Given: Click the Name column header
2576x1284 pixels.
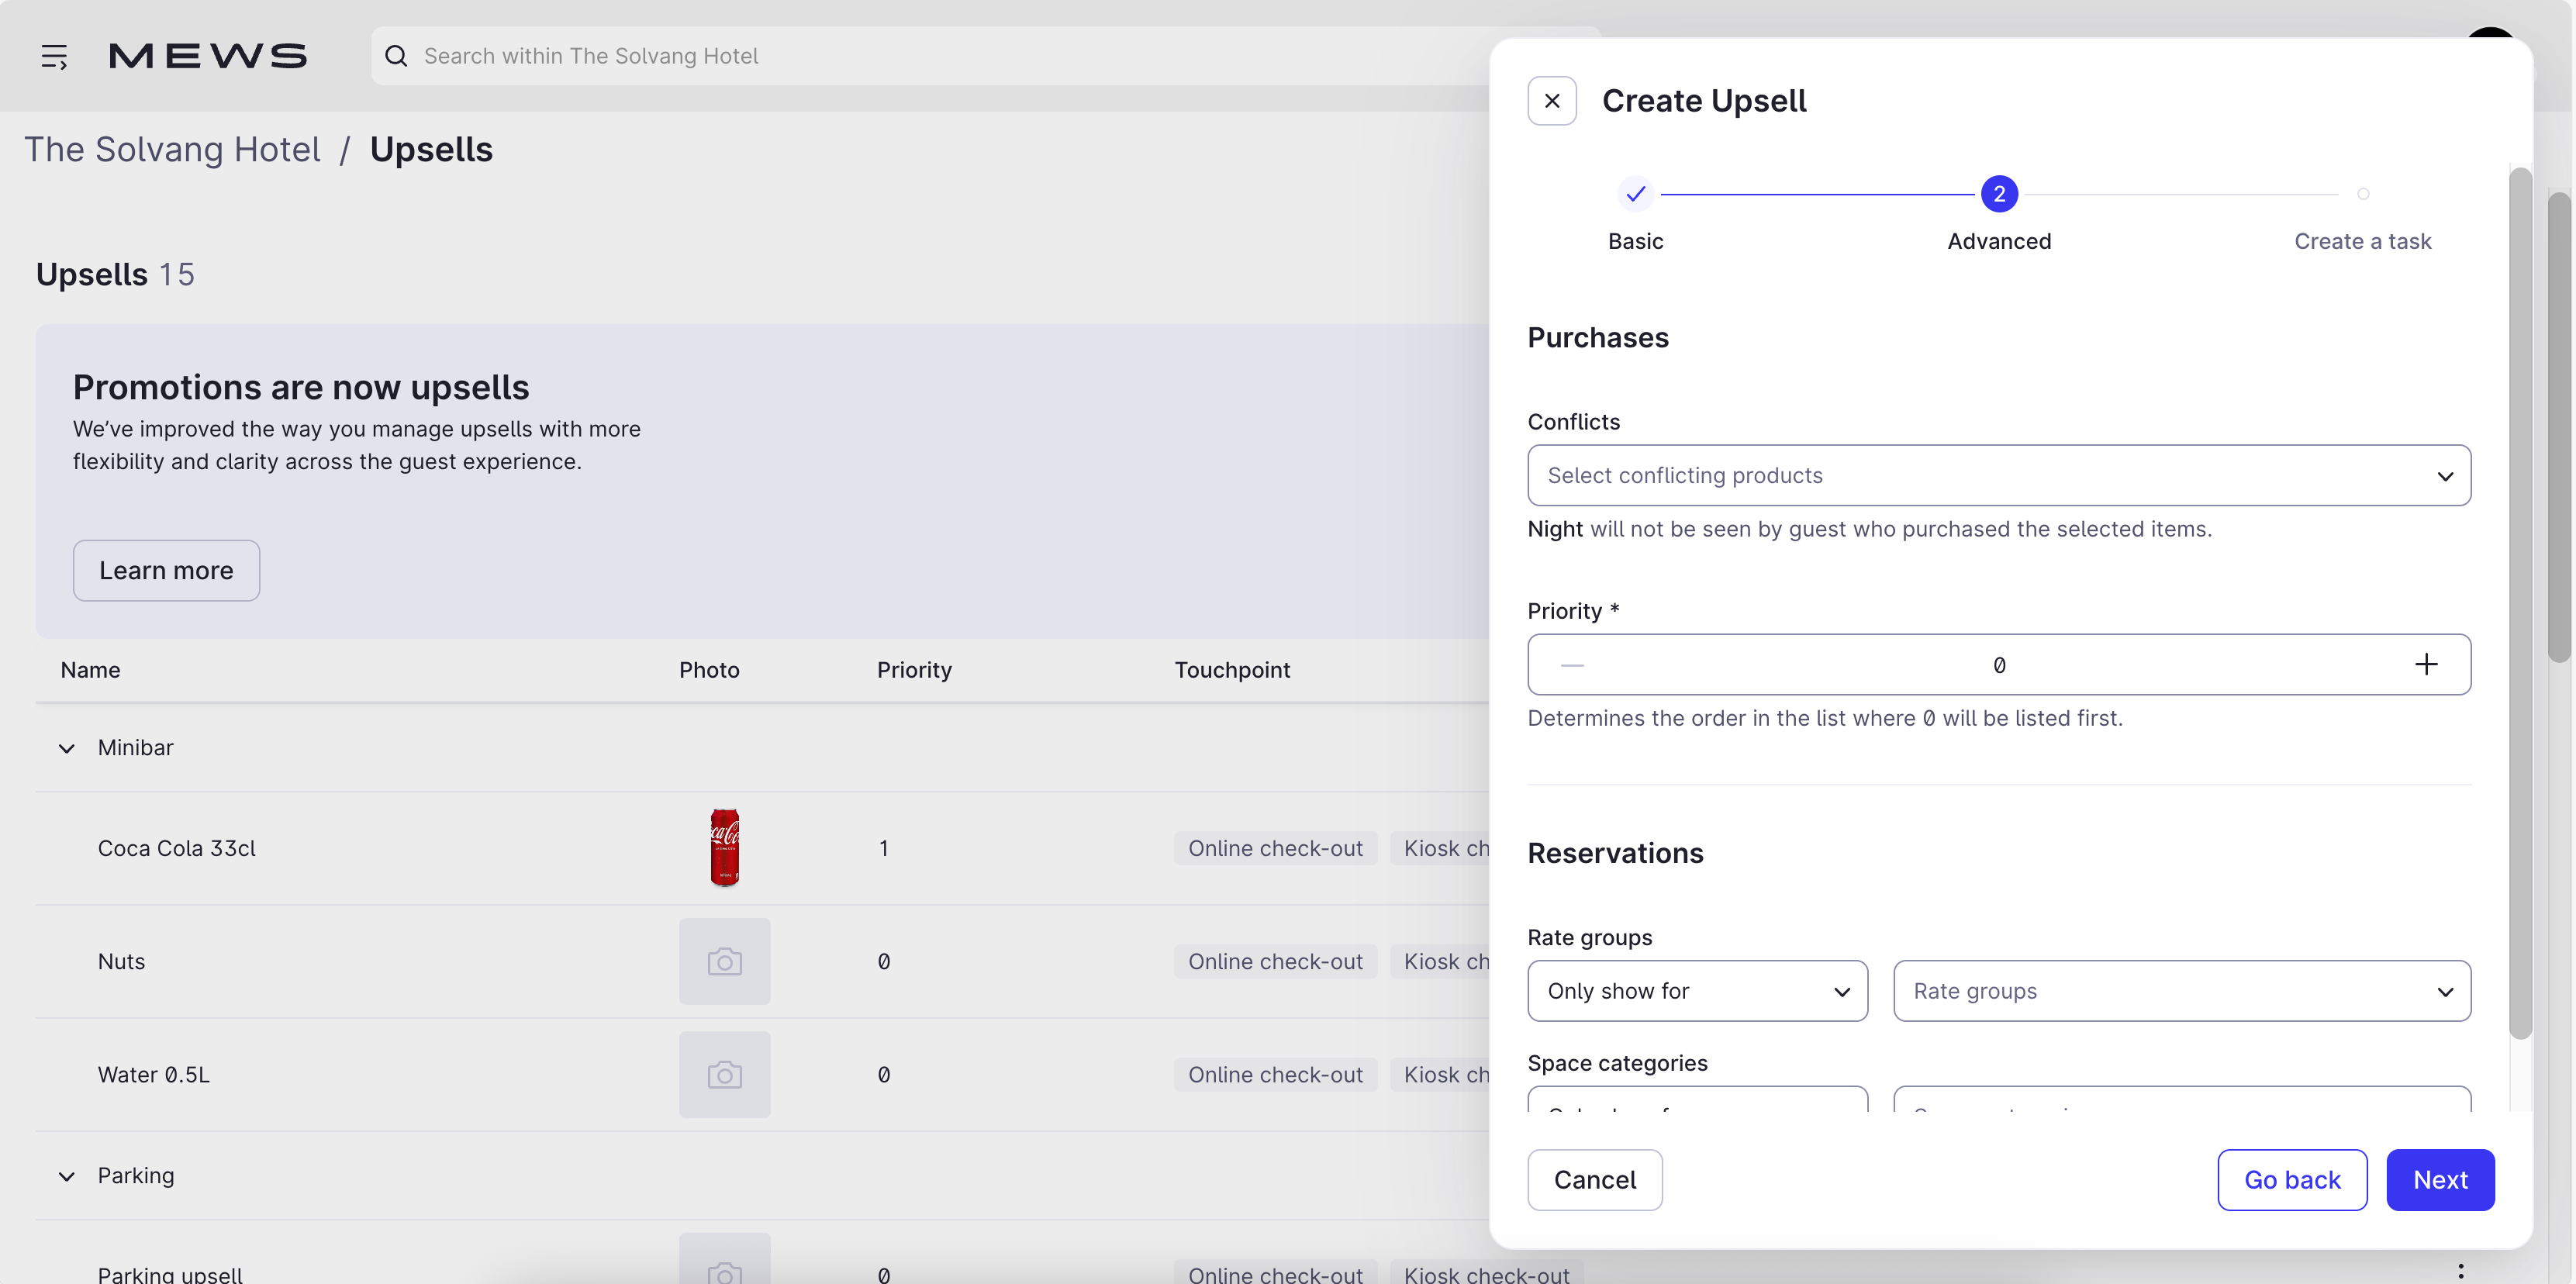Looking at the screenshot, I should [x=90, y=670].
